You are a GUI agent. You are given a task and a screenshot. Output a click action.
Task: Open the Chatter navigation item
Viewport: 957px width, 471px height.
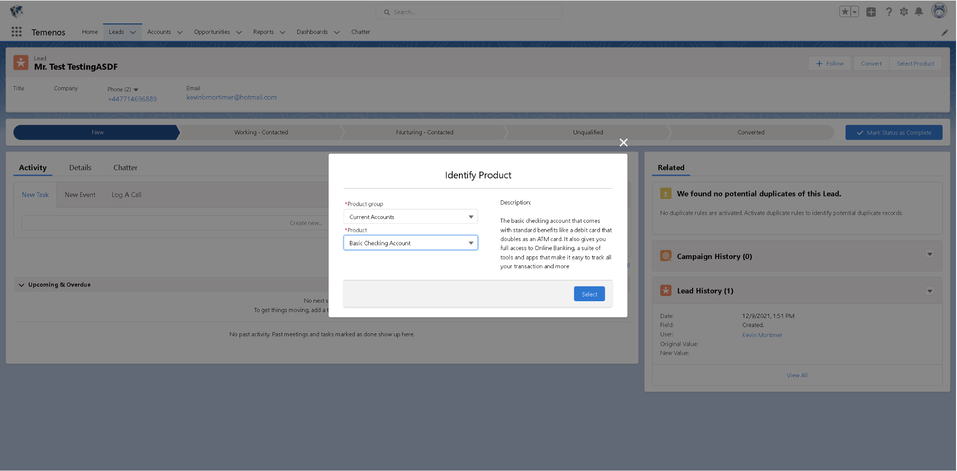point(360,32)
